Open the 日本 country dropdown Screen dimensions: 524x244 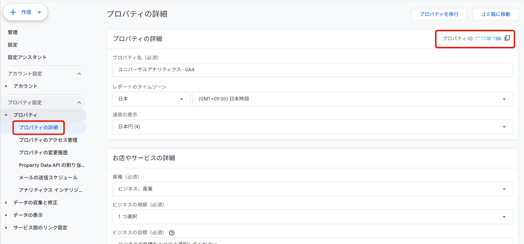[x=151, y=99]
